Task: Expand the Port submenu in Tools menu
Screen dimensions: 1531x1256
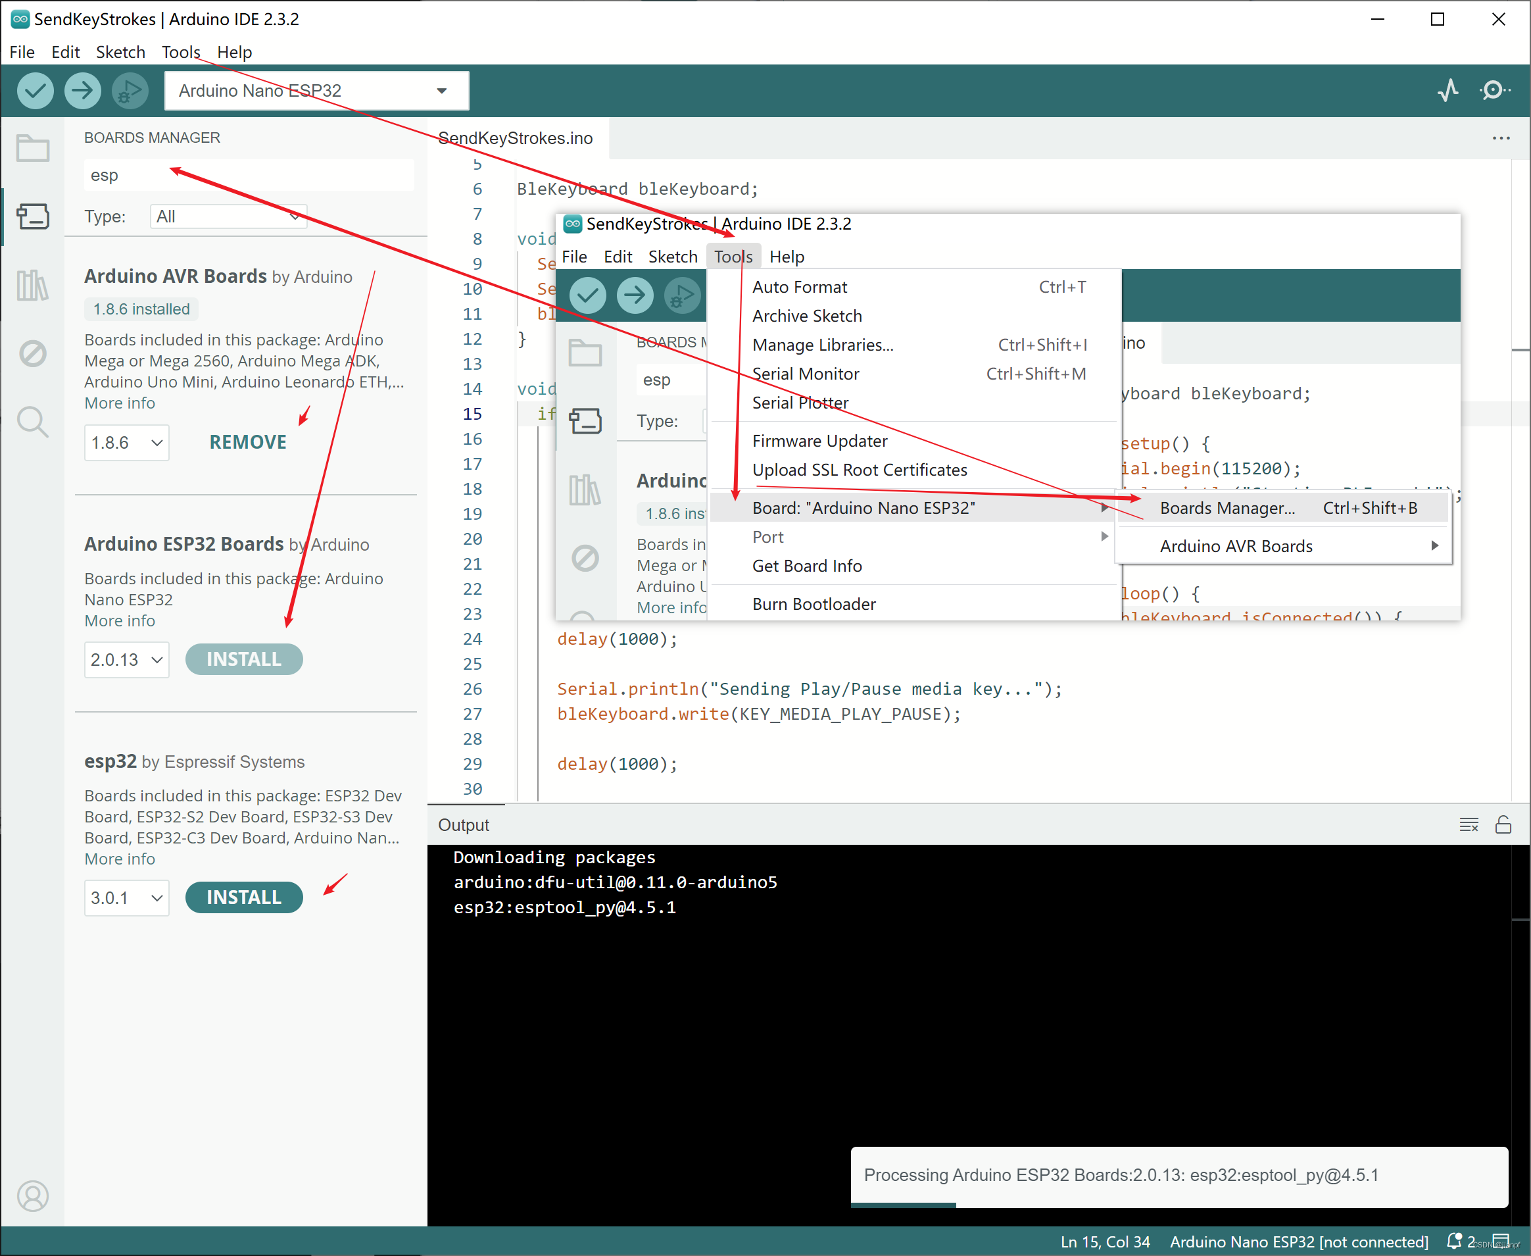Action: tap(913, 537)
